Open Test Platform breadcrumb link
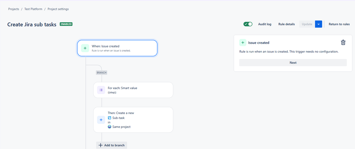Viewport: 355px width, 149px height. 33,9
